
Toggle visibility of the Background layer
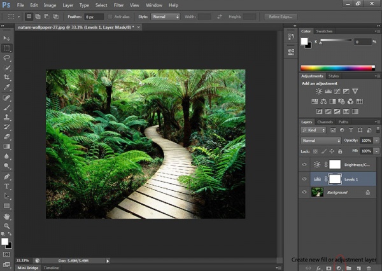pyautogui.click(x=304, y=191)
